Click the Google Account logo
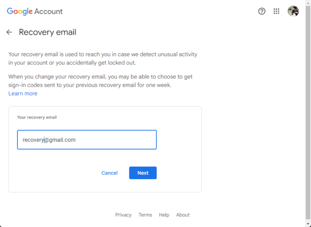 tap(35, 12)
